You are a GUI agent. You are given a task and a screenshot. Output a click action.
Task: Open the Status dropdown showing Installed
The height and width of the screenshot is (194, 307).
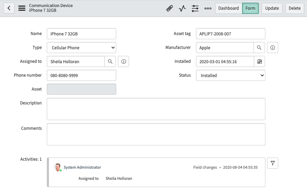pos(231,75)
